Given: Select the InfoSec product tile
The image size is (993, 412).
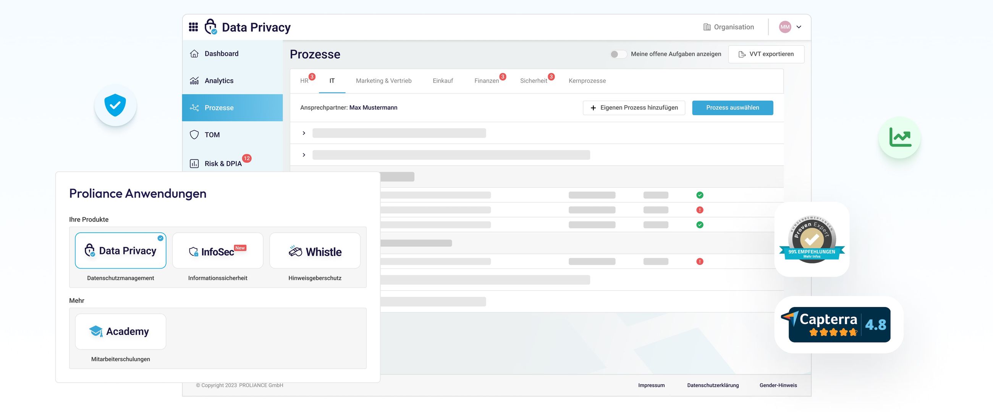Looking at the screenshot, I should [217, 251].
